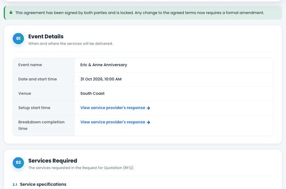Select the Event Details heading
This screenshot has width=286, height=189.
pos(46,37)
